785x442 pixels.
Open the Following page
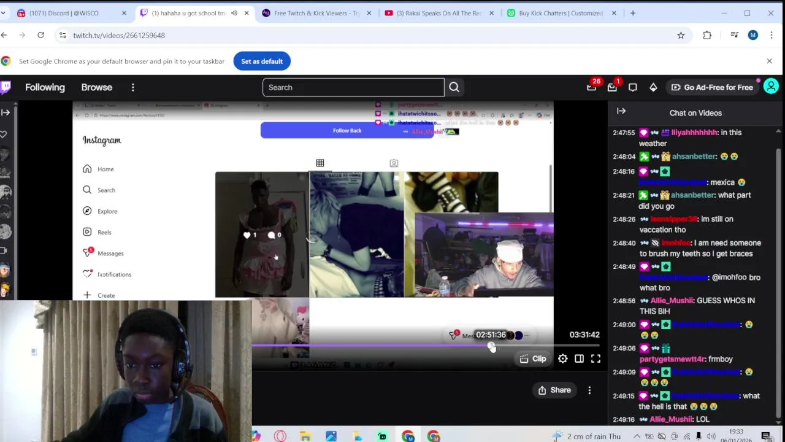click(x=45, y=87)
